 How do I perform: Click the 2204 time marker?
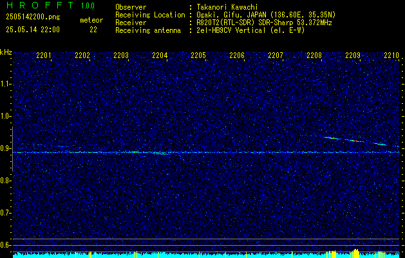coord(160,55)
